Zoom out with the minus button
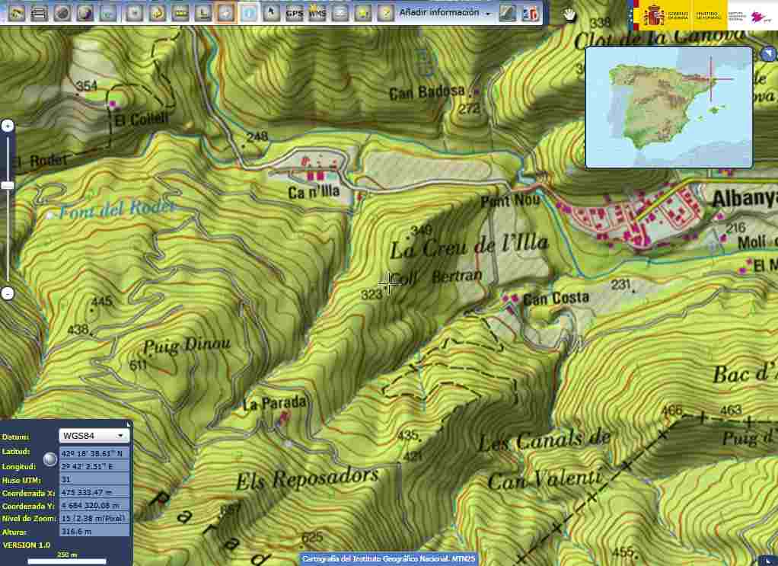Screen dimensions: 778x566 [x=8, y=293]
